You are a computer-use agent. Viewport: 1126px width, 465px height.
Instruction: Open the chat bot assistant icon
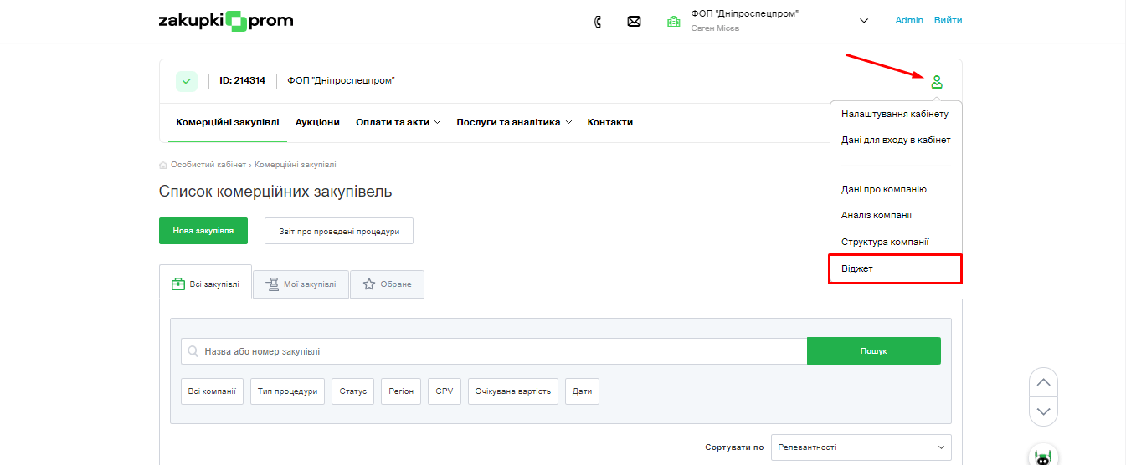coord(1043,457)
